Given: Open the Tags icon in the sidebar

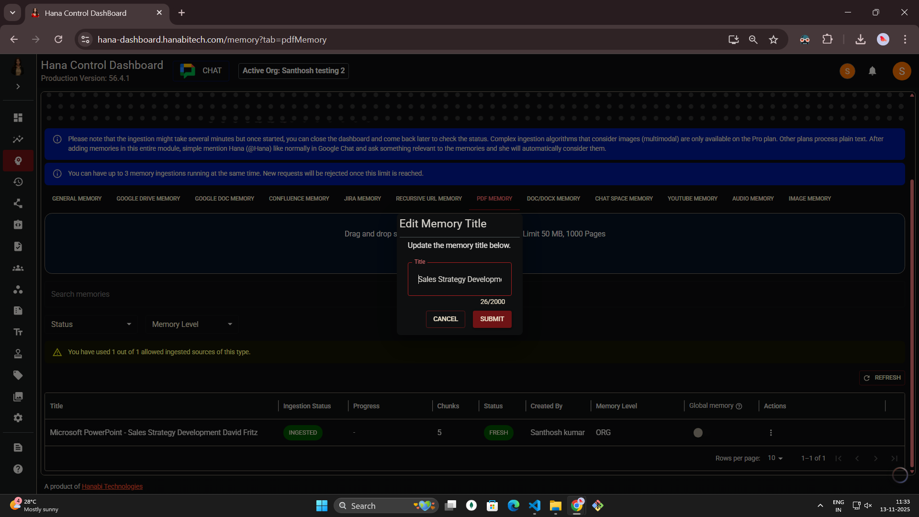Looking at the screenshot, I should [18, 375].
